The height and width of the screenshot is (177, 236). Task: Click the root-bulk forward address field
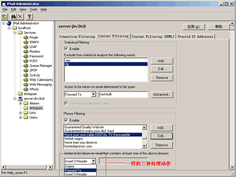pyautogui.click(x=123, y=94)
